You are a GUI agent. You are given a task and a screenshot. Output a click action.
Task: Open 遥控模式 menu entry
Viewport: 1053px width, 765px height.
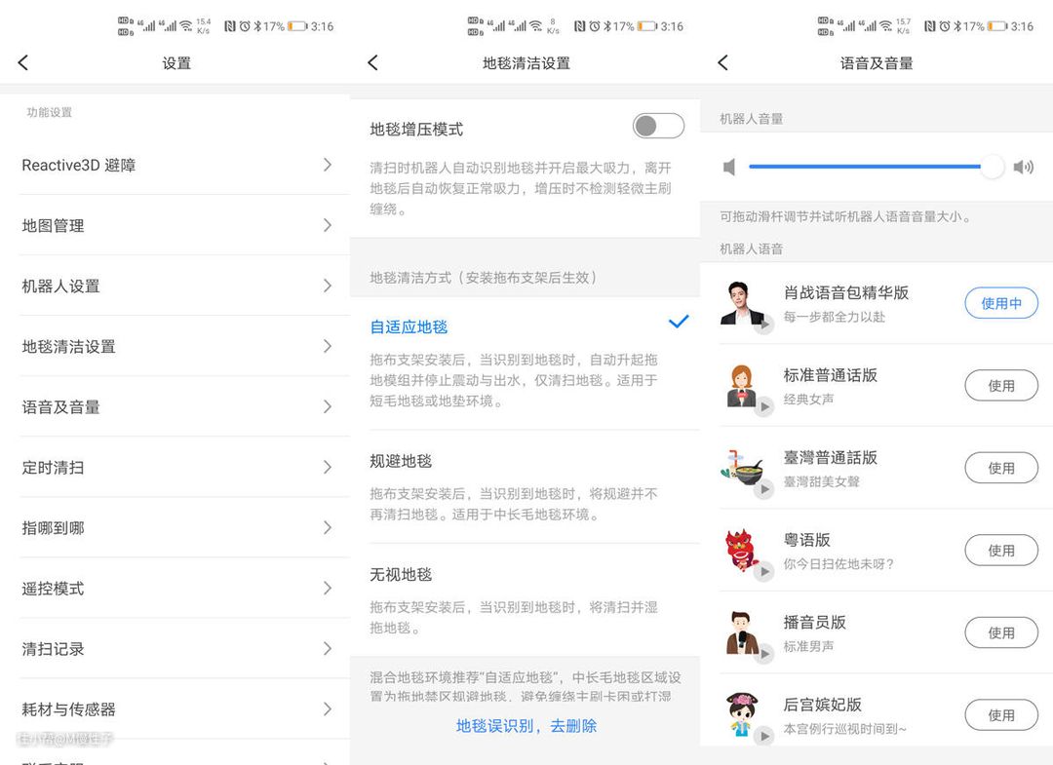pyautogui.click(x=175, y=589)
